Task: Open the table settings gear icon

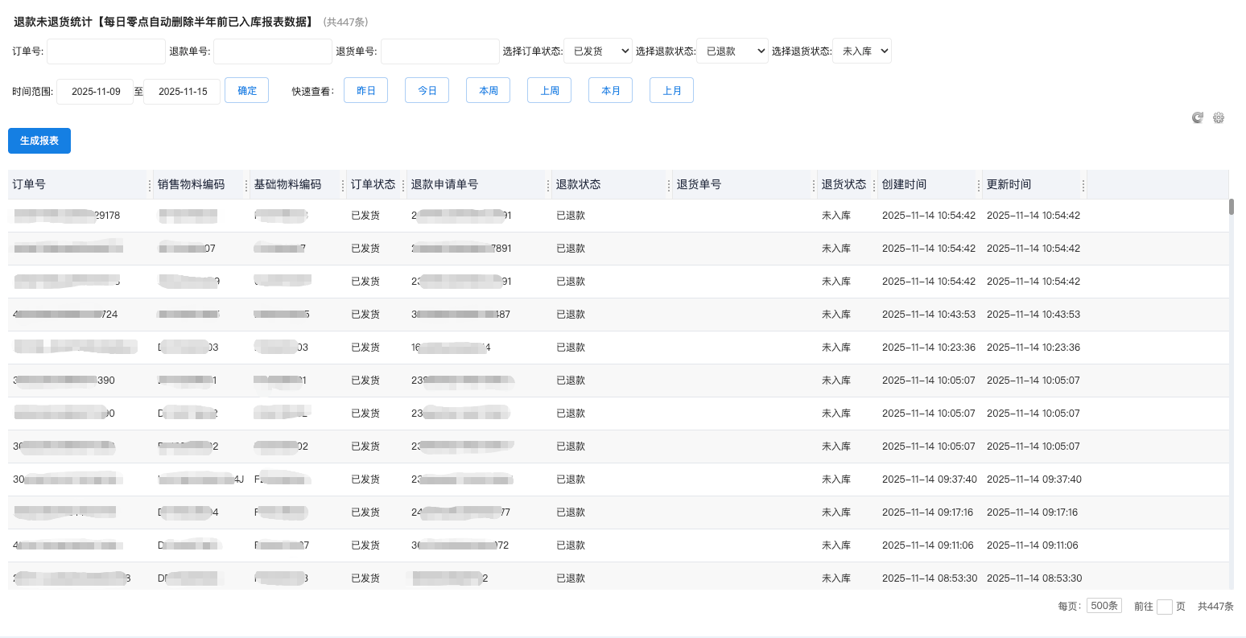Action: click(1219, 117)
